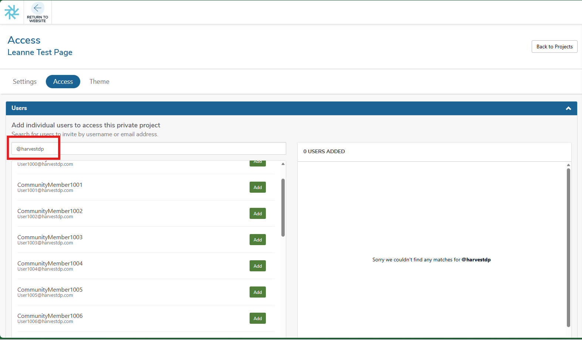Image resolution: width=582 pixels, height=340 pixels.
Task: Add CommunityMember1002 to the project
Action: point(258,214)
